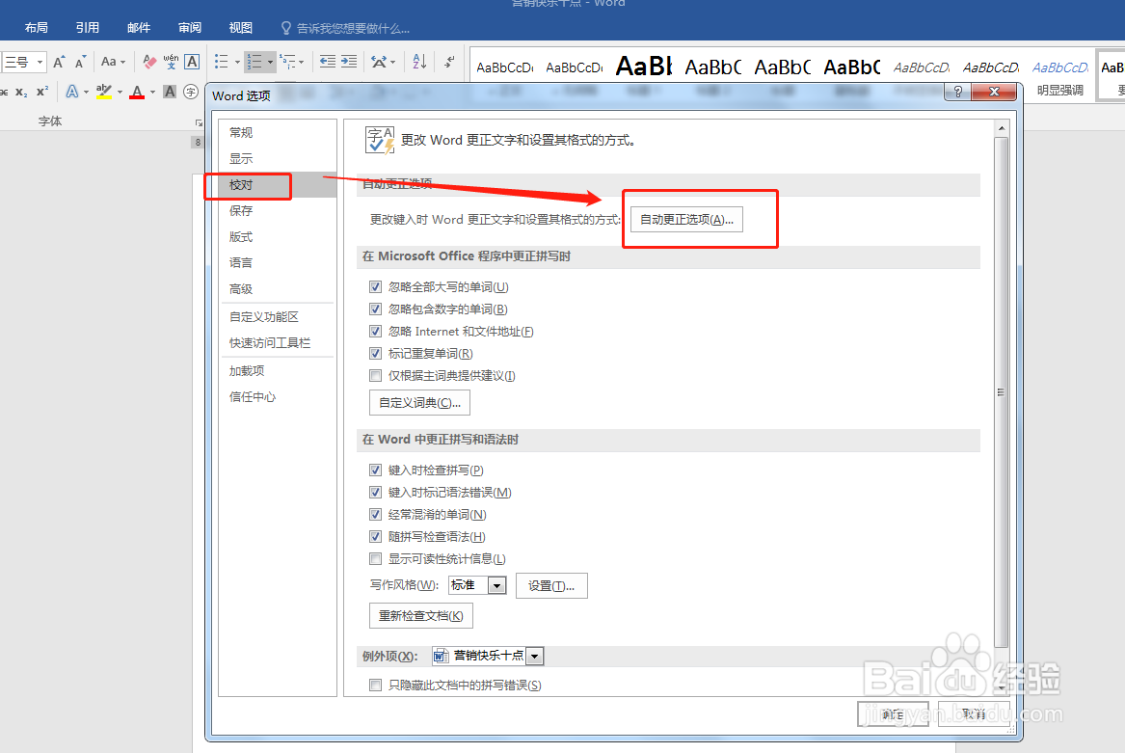Open the 邮件 ribbon tab
This screenshot has width=1125, height=753.
pos(139,27)
